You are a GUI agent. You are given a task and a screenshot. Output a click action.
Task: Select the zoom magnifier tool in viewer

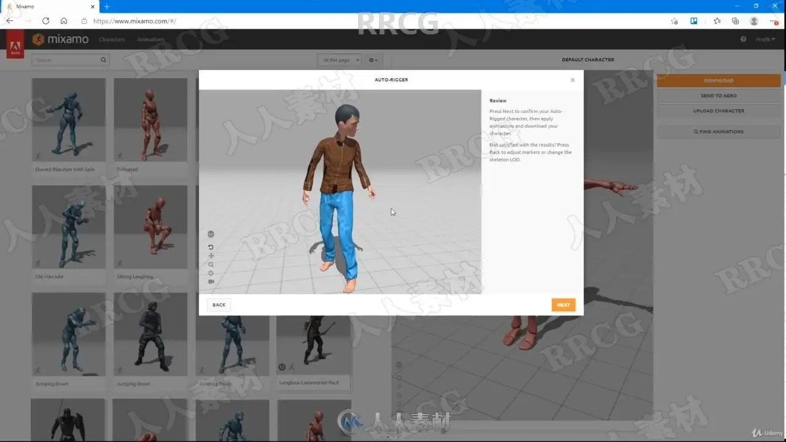click(x=211, y=265)
